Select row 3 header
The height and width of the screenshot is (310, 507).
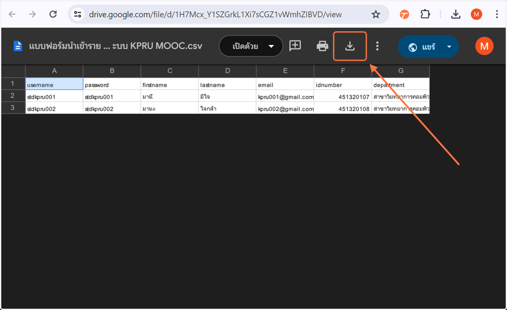pos(13,108)
